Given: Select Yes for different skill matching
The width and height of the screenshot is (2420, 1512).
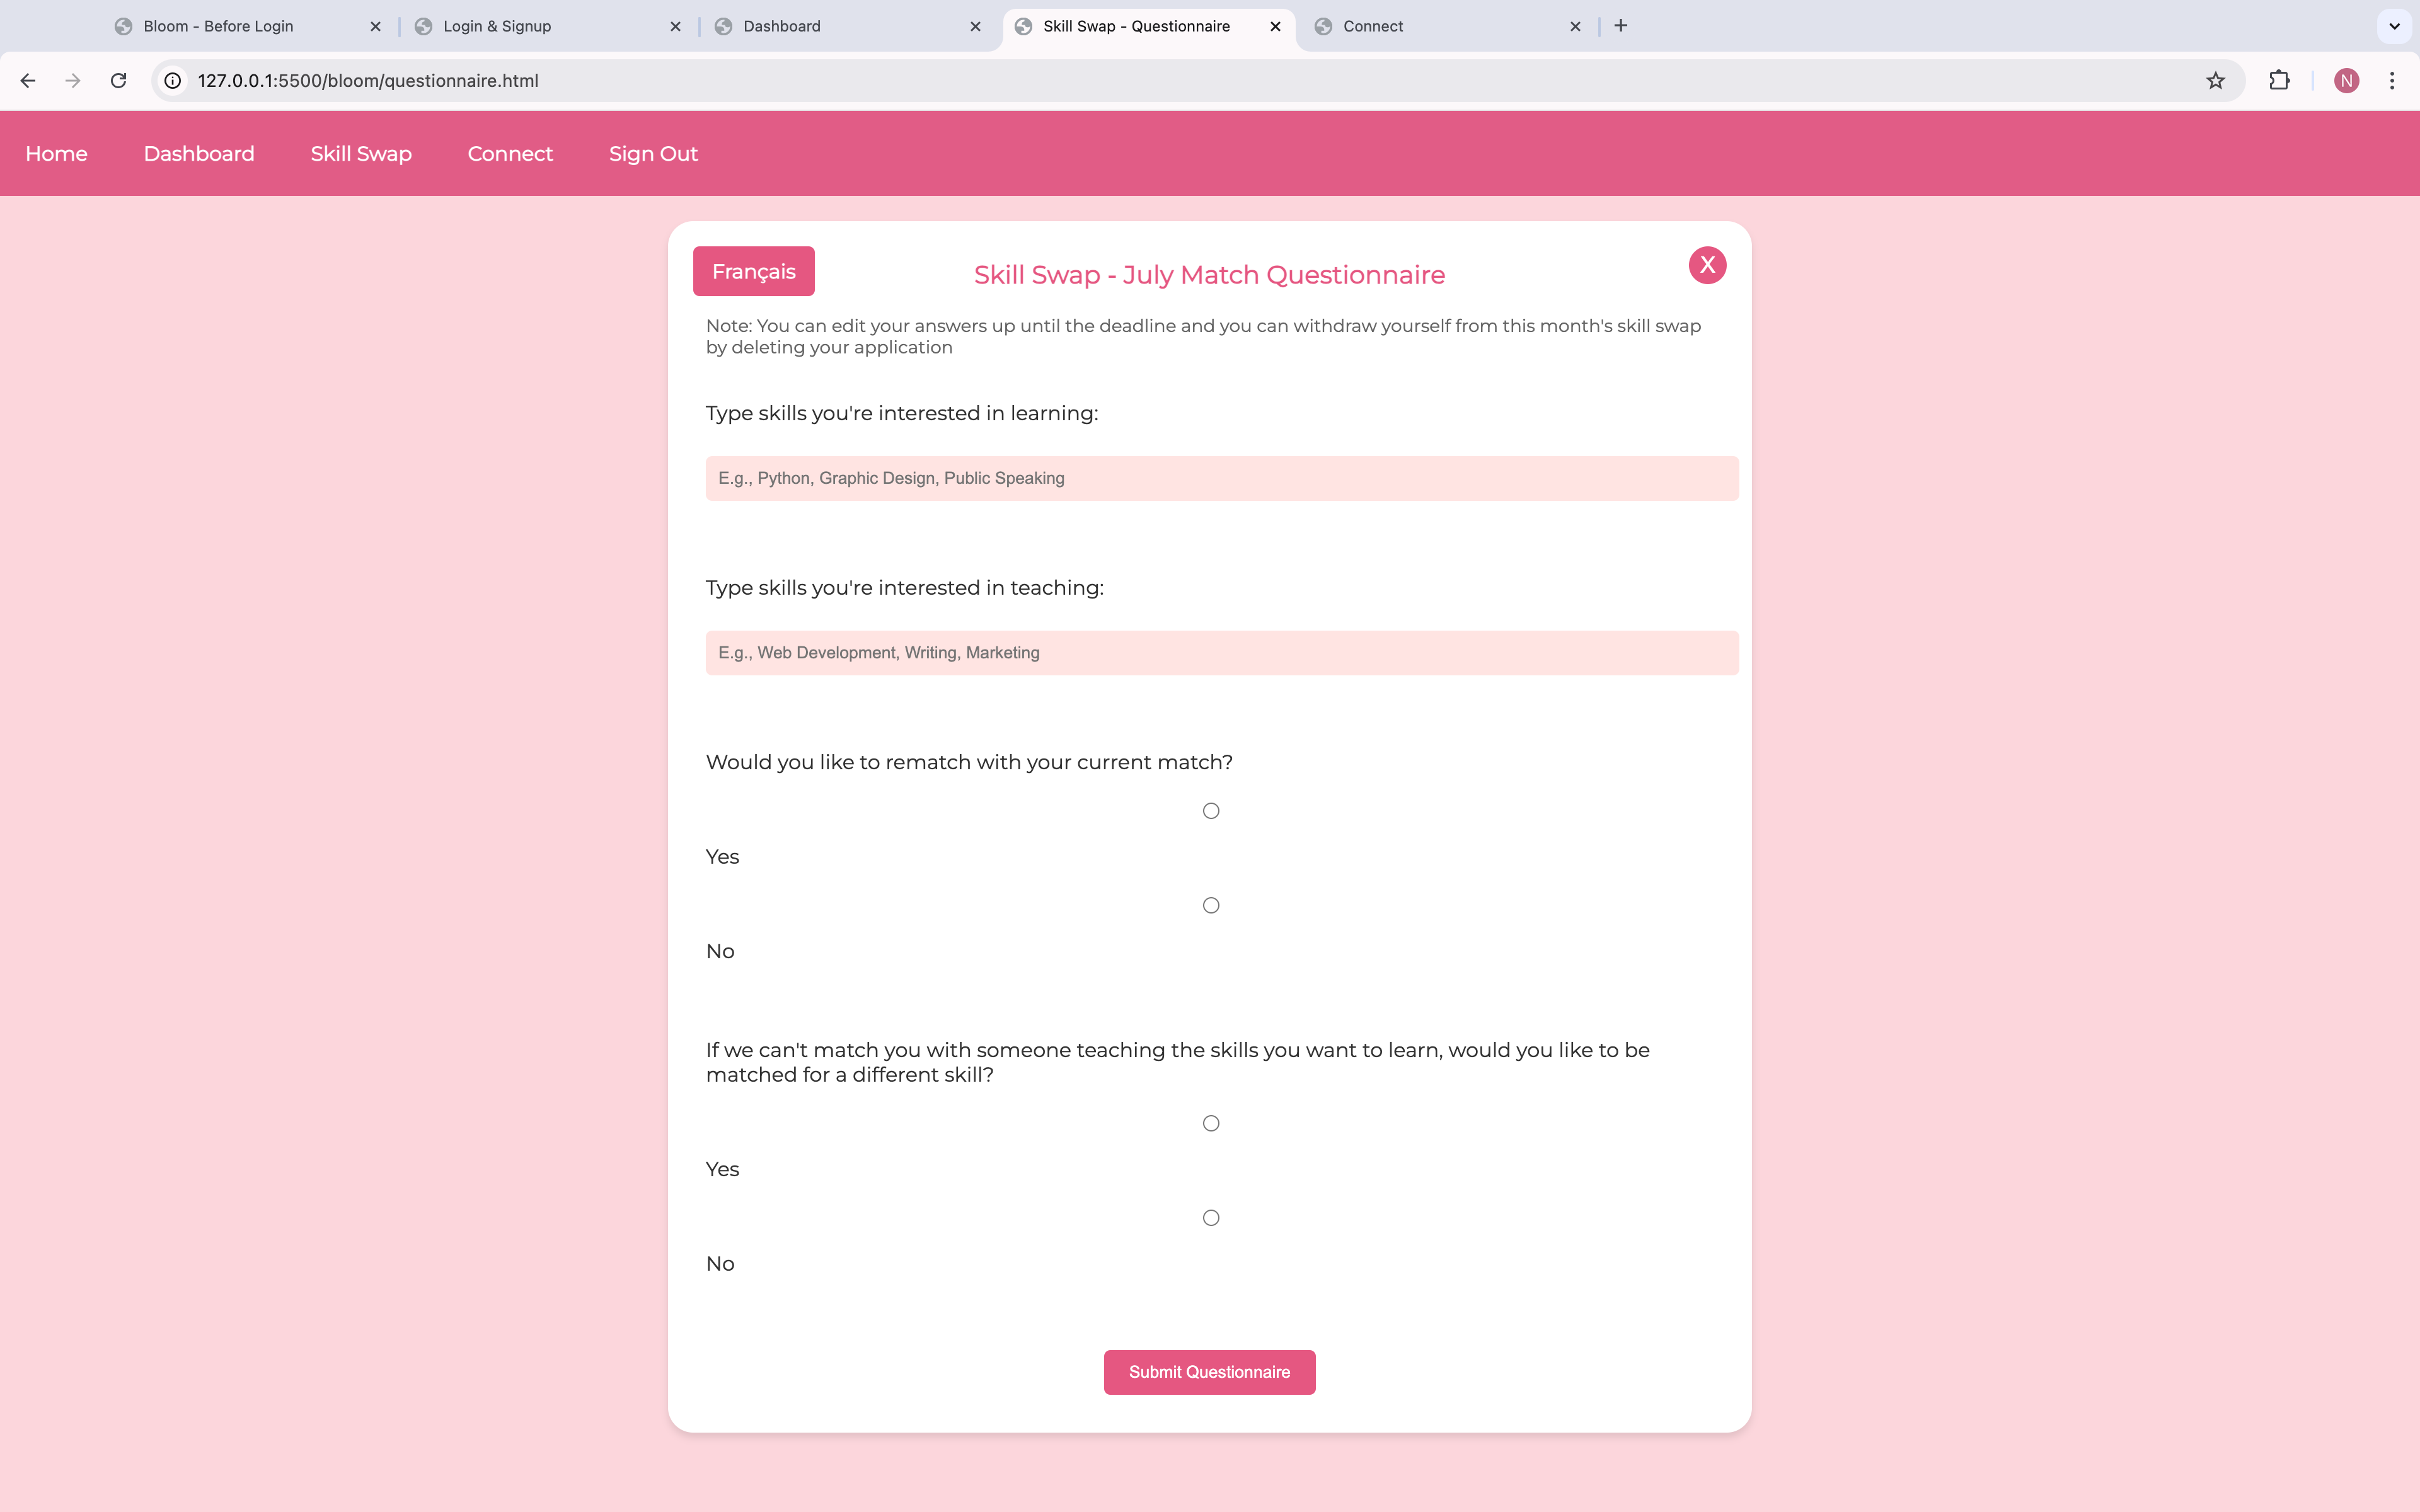Looking at the screenshot, I should 1211,1124.
